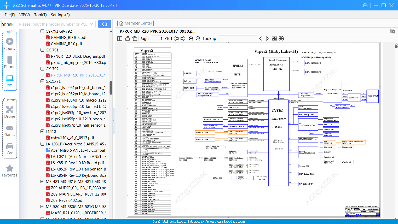
Task: Collapse the G9-791 G9-792 folder
Action: (x=42, y=31)
